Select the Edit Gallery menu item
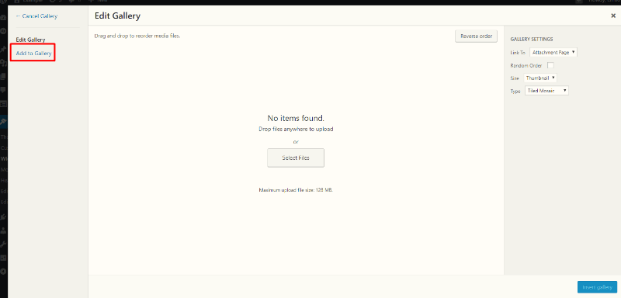This screenshot has width=621, height=298. click(x=30, y=40)
